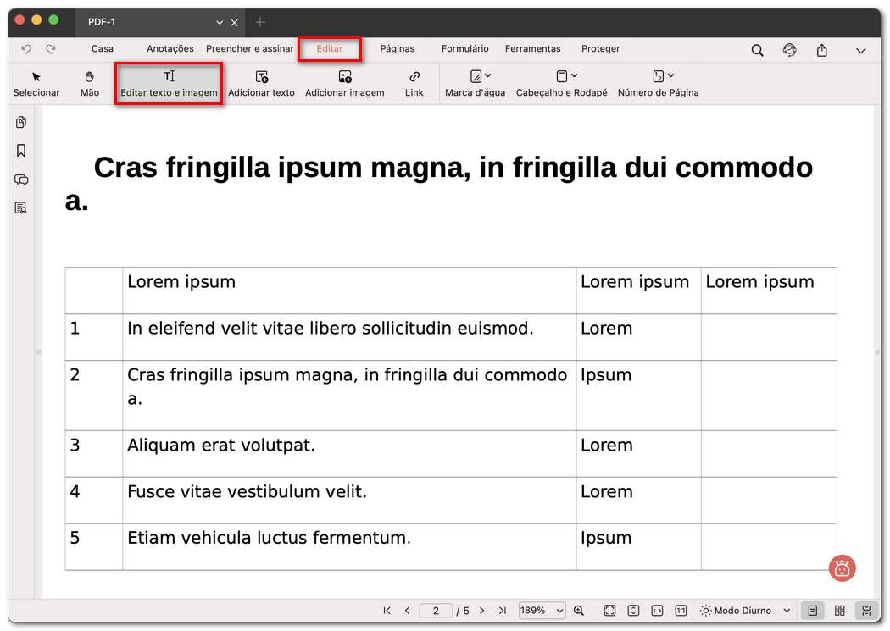This screenshot has width=890, height=631.
Task: Open the page thumbnails panel
Action: click(21, 122)
